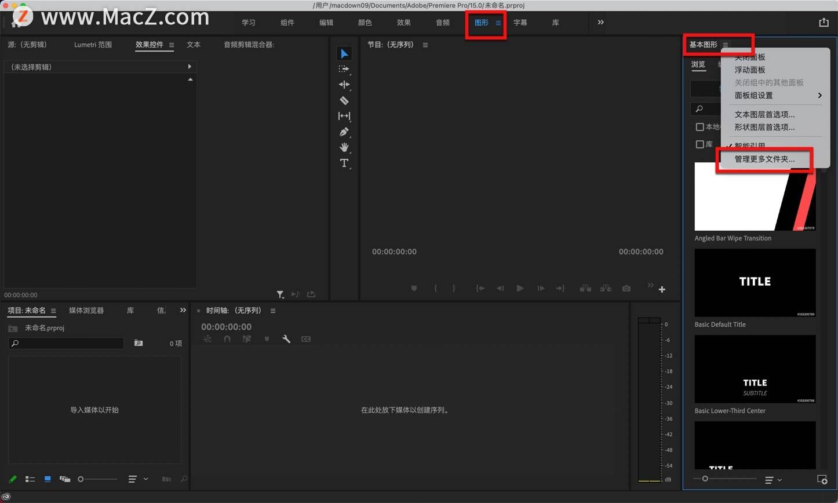Open the 媒体浏览器 tab
This screenshot has width=838, height=503.
[x=86, y=311]
